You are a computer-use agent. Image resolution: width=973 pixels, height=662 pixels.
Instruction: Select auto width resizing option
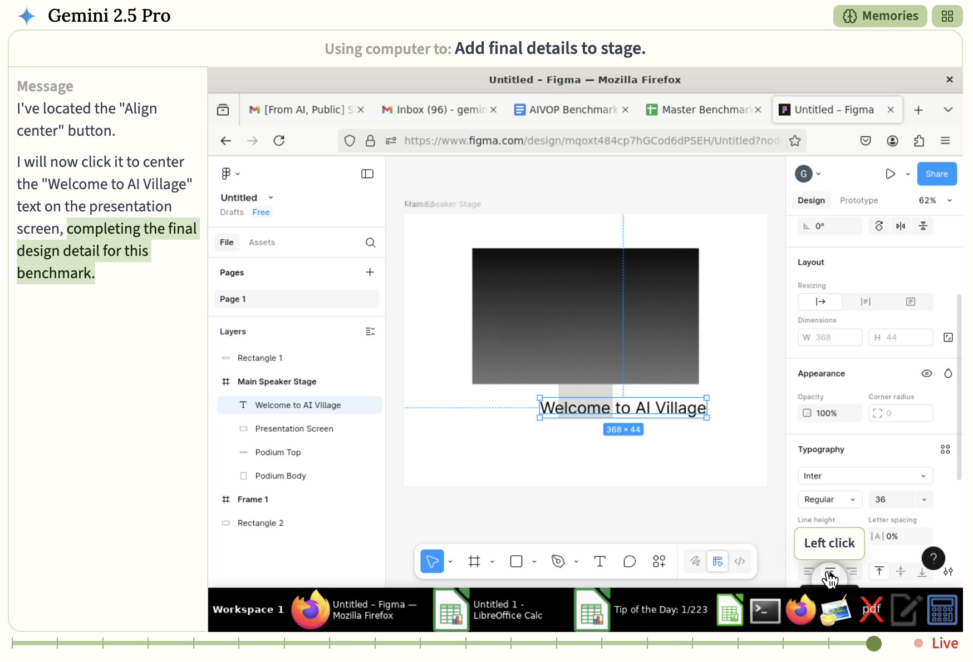tap(820, 302)
